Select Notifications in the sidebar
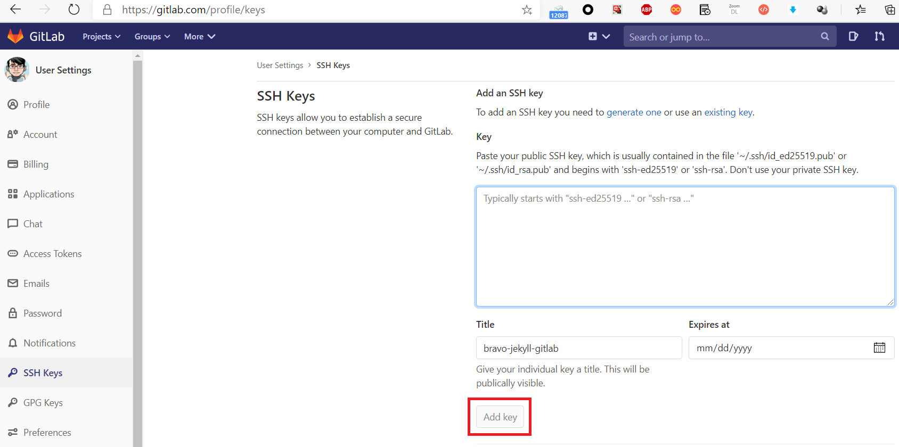899x447 pixels. coord(49,343)
